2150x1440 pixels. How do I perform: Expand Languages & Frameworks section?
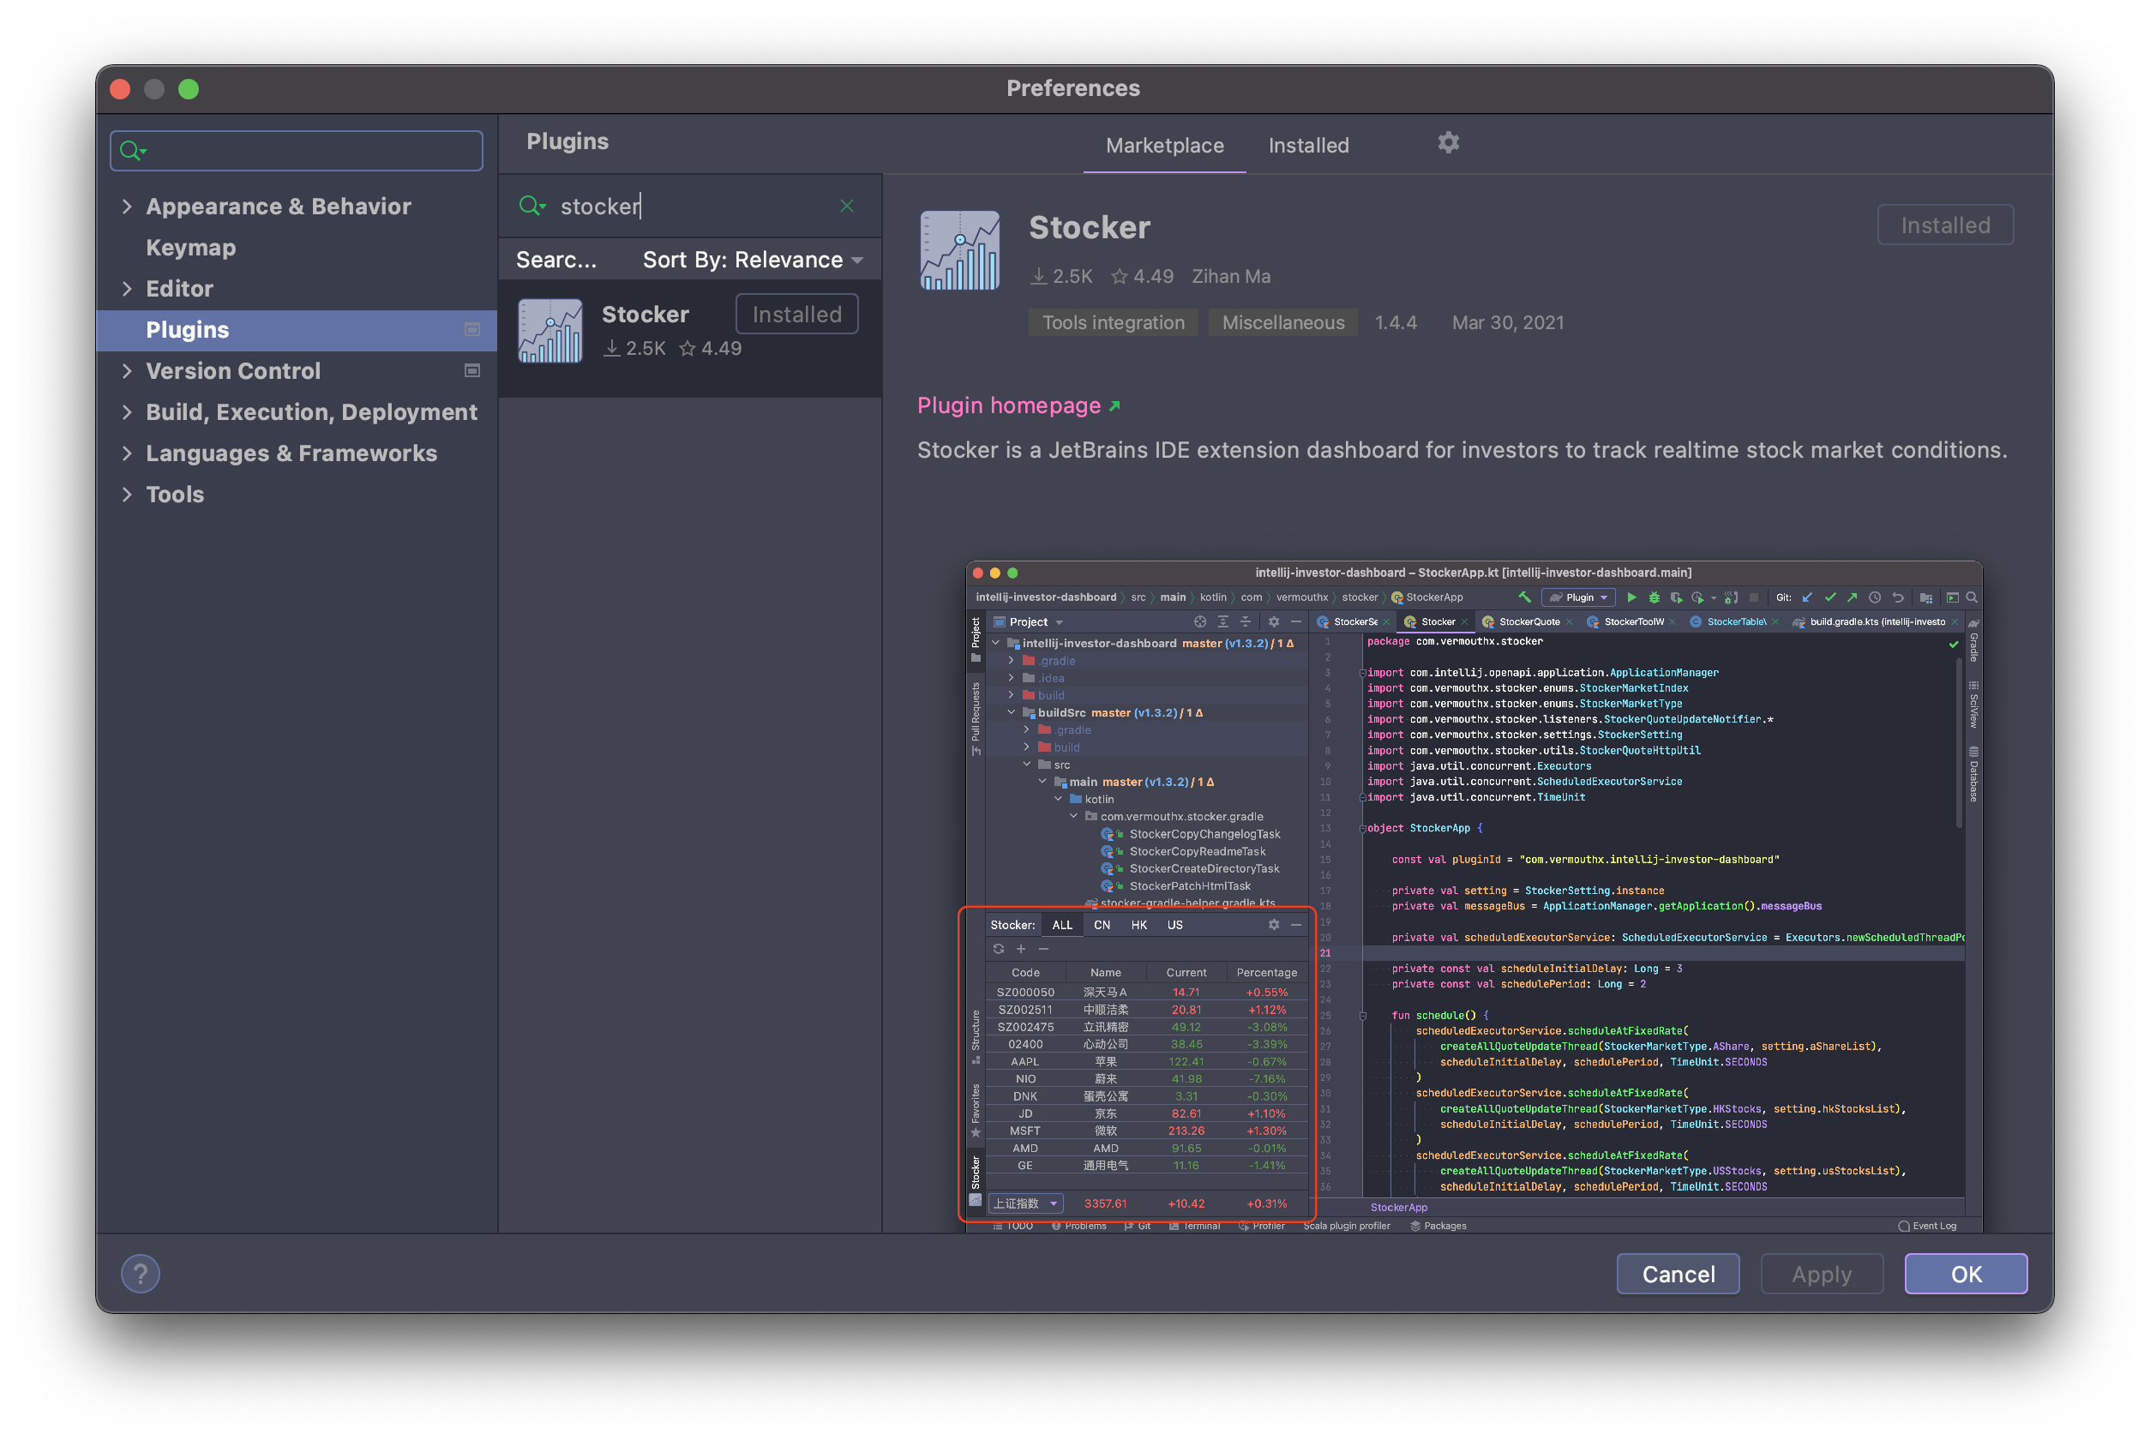coord(127,453)
